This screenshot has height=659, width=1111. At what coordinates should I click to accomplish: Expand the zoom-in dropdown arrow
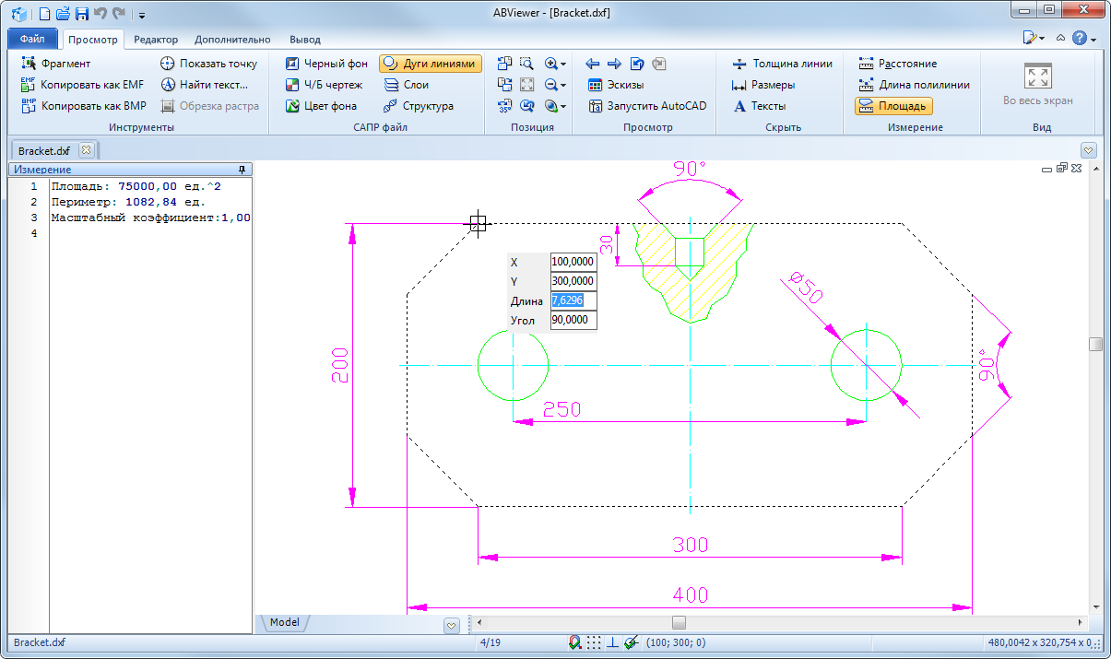coord(562,65)
